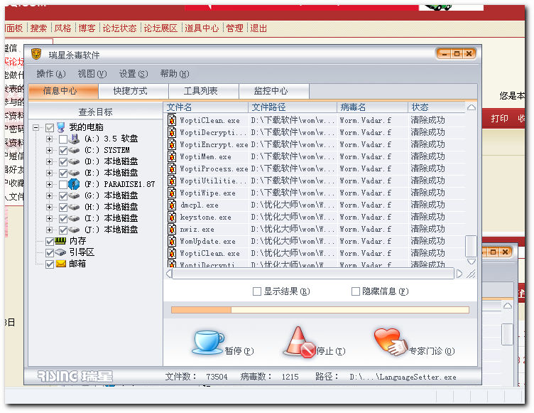Open the 帮助(H) menu
Viewport: 534px width, 413px height.
tap(175, 74)
